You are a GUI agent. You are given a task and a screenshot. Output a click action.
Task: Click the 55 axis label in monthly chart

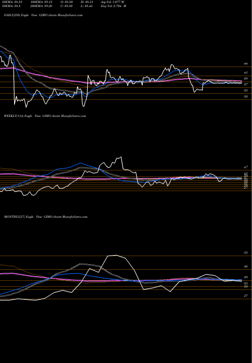(246, 253)
